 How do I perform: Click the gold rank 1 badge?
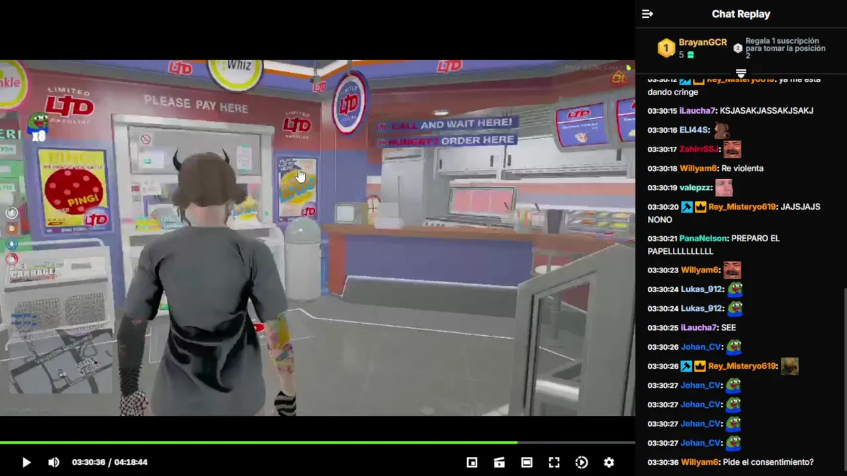coord(666,48)
